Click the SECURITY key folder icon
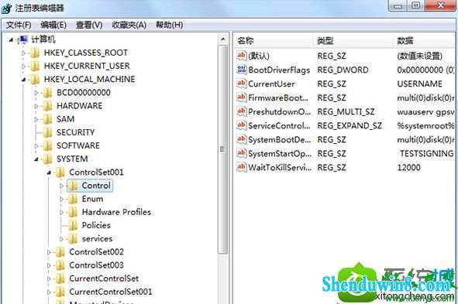458x304 pixels. 47,132
